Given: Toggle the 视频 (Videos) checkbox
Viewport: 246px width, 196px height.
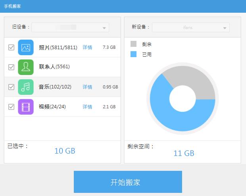Looking at the screenshot, I should (x=11, y=107).
